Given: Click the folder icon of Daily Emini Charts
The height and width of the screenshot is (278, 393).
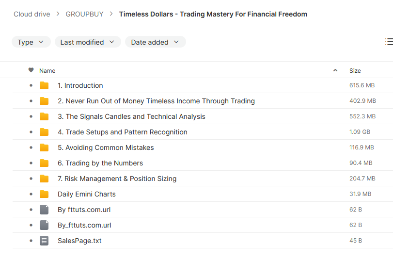Looking at the screenshot, I should pyautogui.click(x=44, y=194).
